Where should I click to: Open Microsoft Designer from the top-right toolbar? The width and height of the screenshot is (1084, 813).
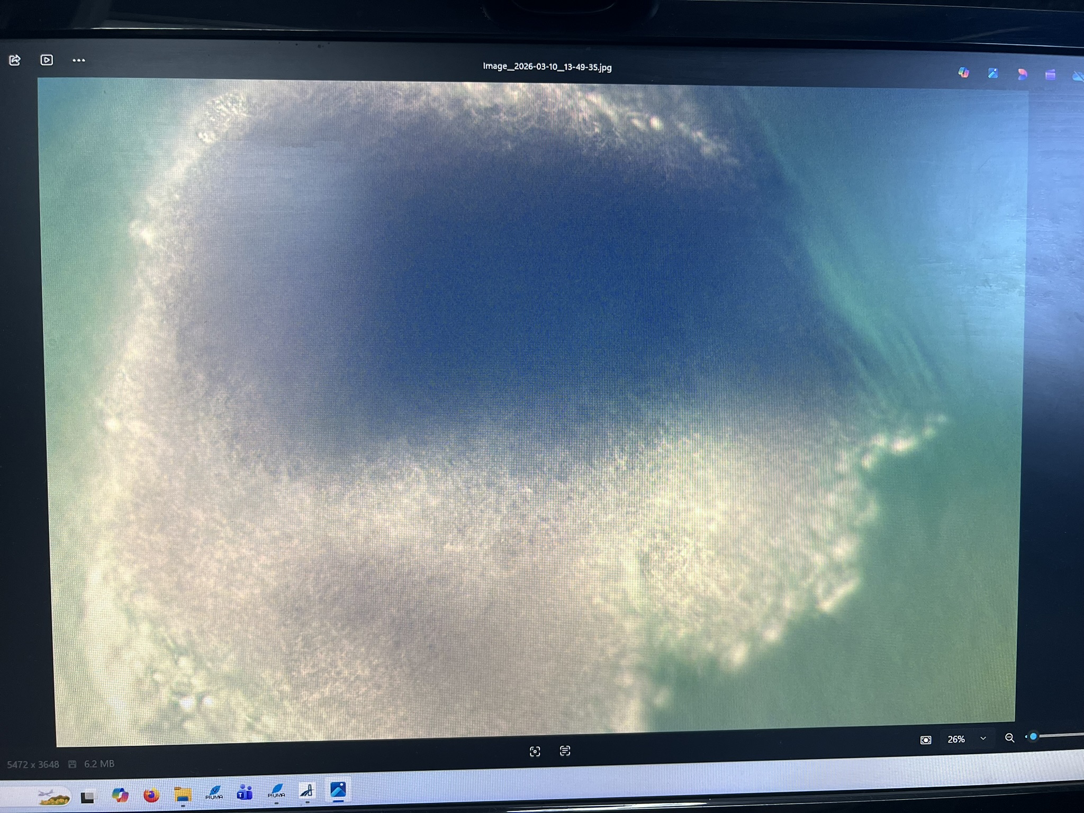pos(1022,74)
